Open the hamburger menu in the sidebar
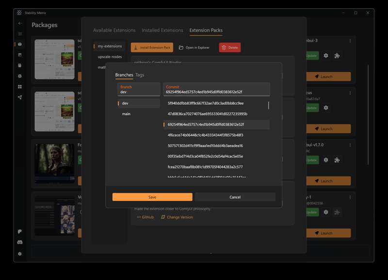This screenshot has height=280, width=388. pos(20,34)
